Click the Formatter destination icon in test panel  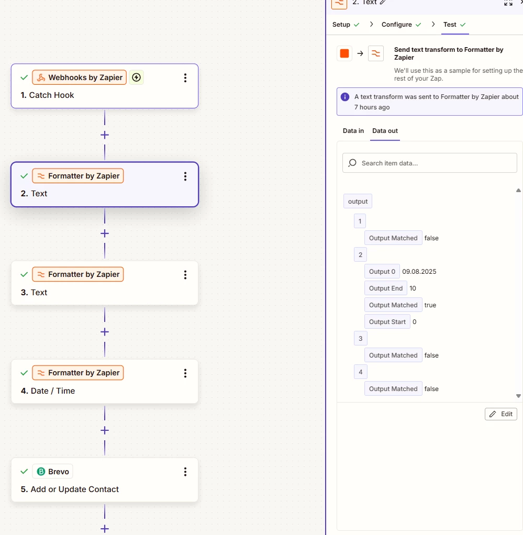tap(375, 53)
